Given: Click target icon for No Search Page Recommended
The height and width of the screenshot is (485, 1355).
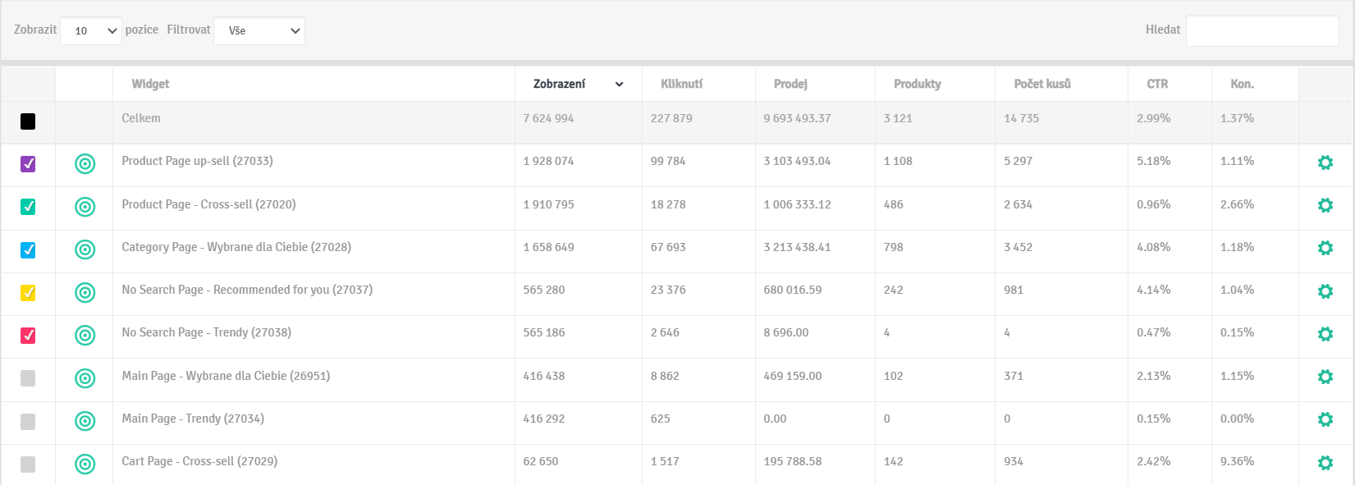Looking at the screenshot, I should click(x=85, y=292).
